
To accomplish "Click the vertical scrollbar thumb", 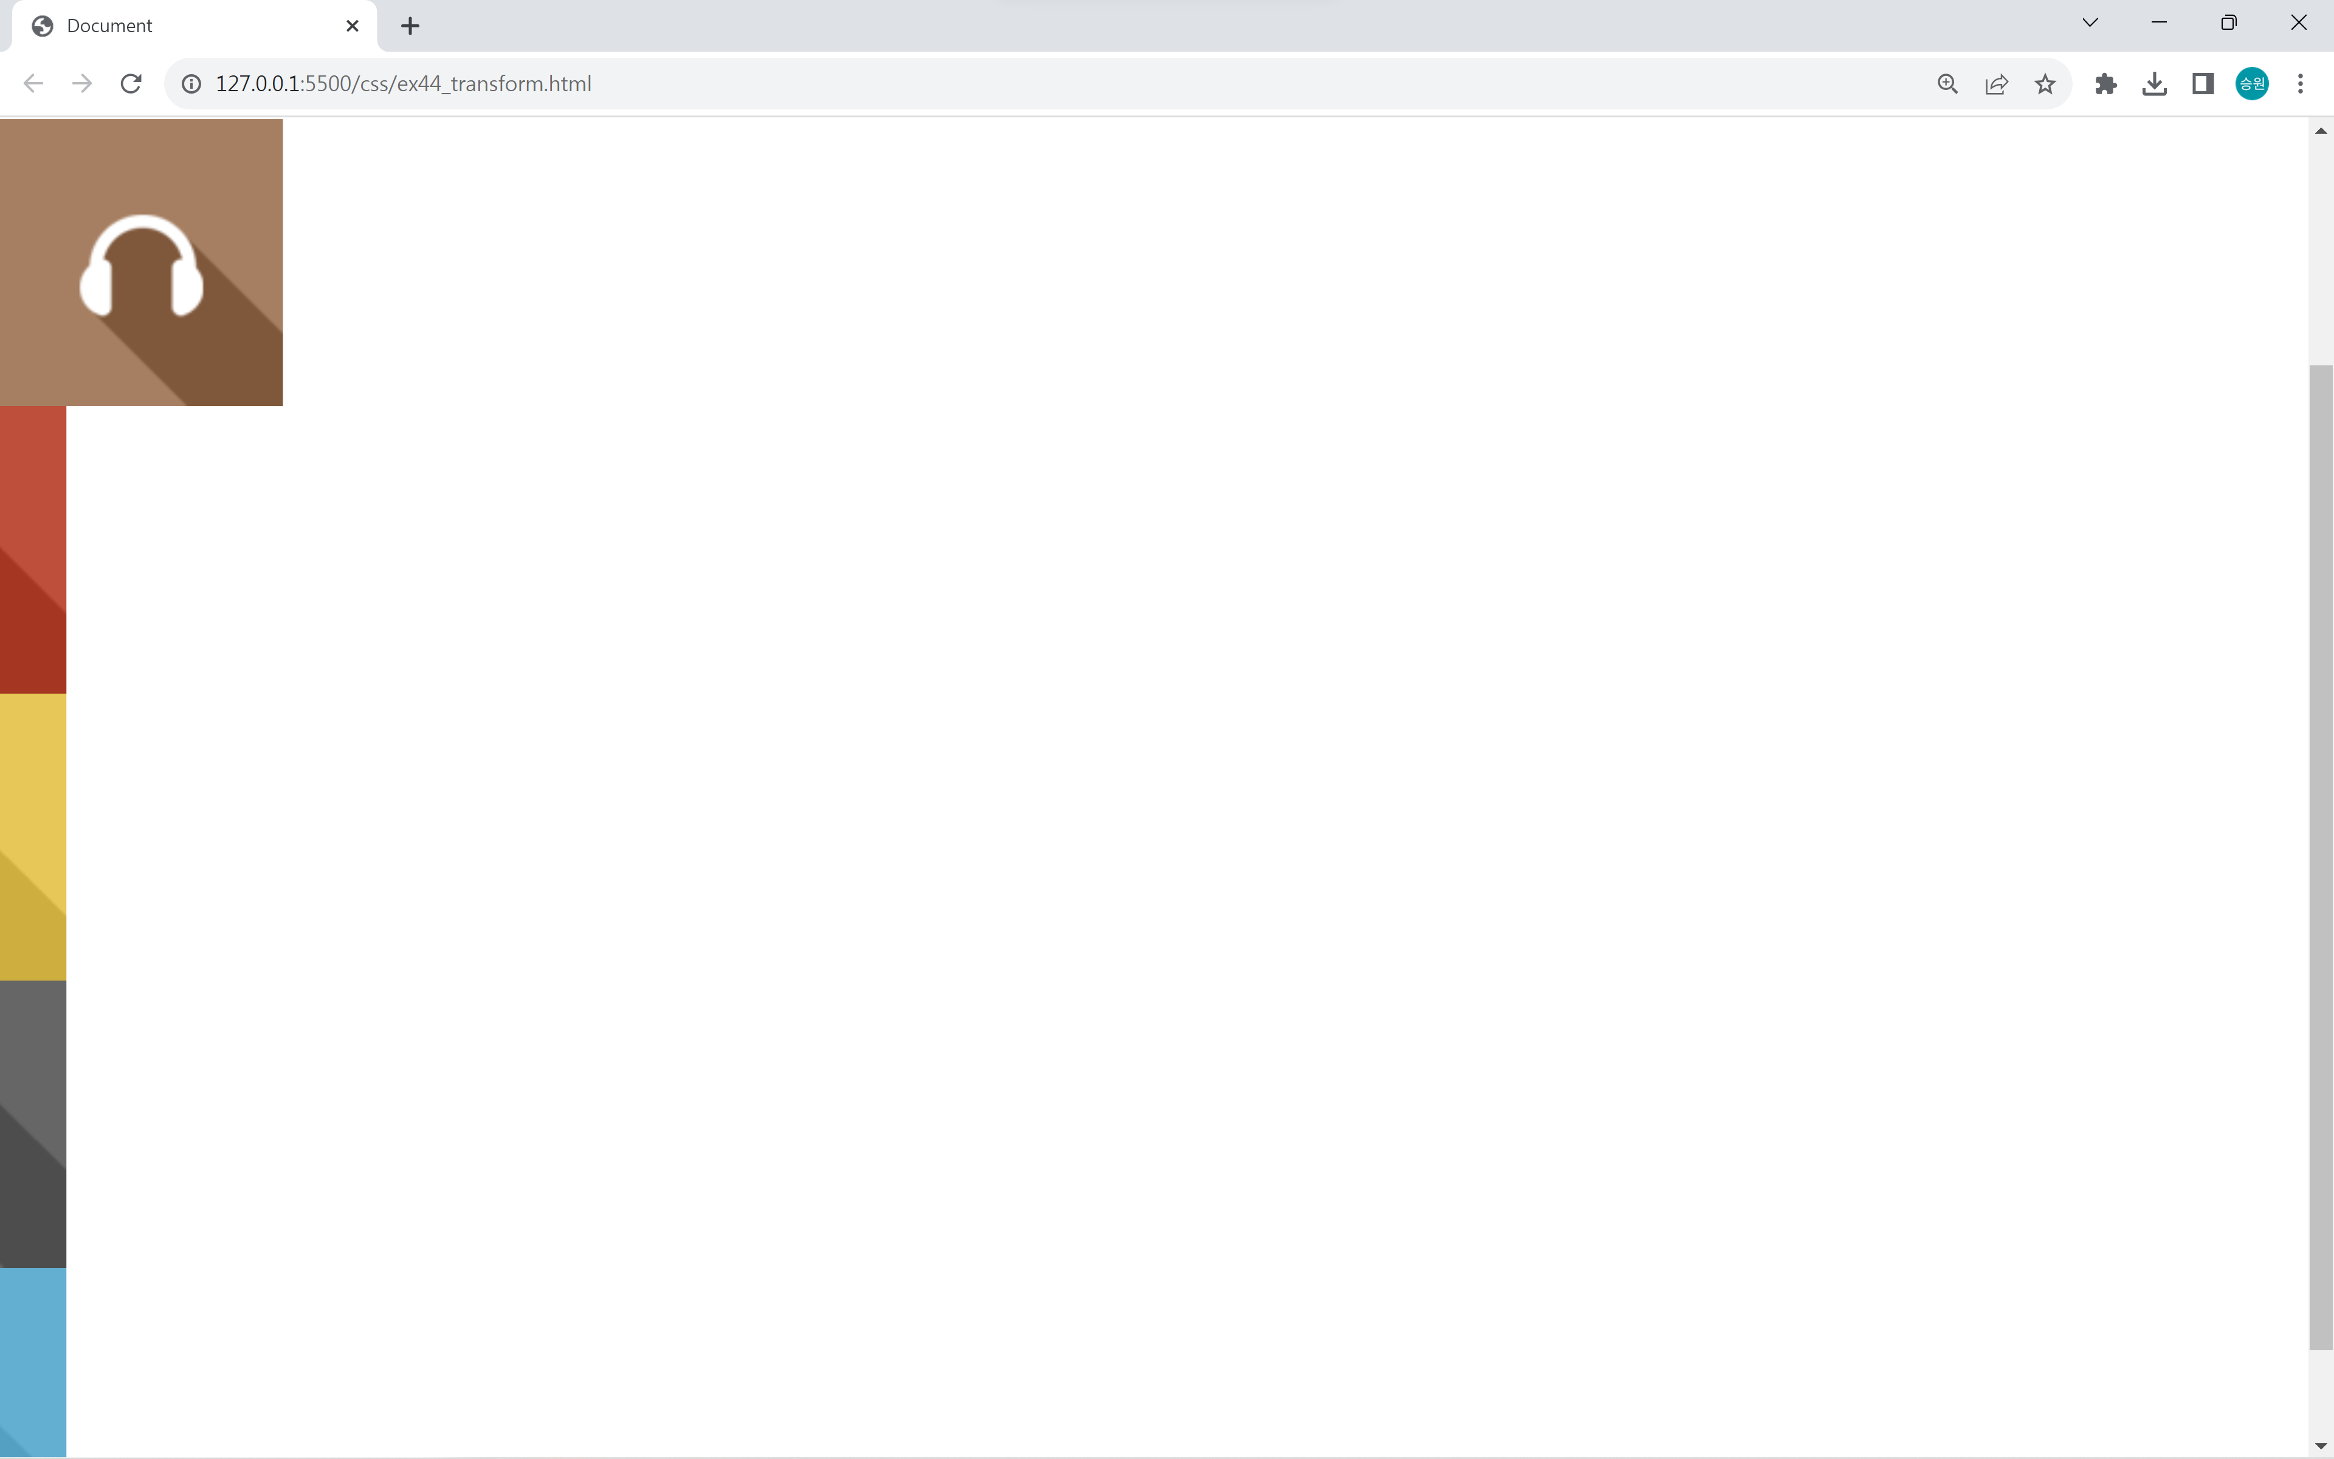I will tap(2321, 857).
